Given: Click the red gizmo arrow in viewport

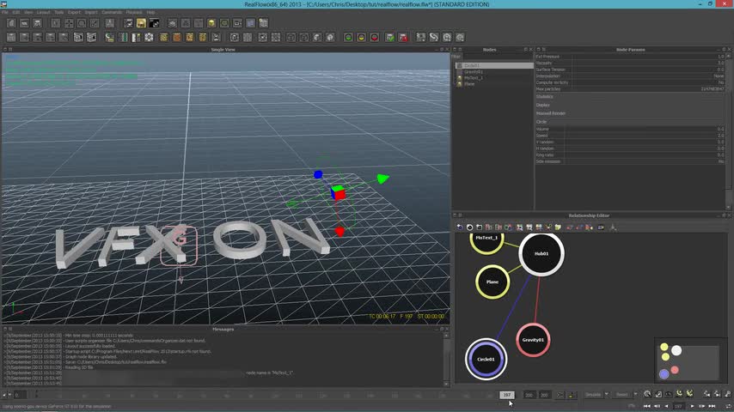Looking at the screenshot, I should tap(339, 232).
